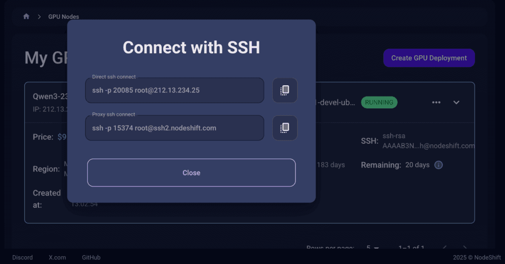The image size is (505, 264).
Task: Open the X.com footer link
Action: point(57,257)
